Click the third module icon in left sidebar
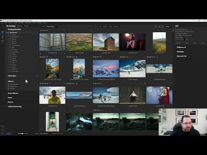The image size is (207, 155). [3, 42]
